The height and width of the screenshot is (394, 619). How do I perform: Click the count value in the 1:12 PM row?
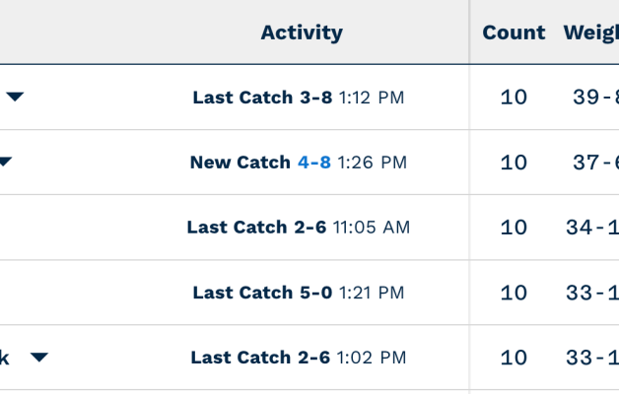tap(514, 98)
